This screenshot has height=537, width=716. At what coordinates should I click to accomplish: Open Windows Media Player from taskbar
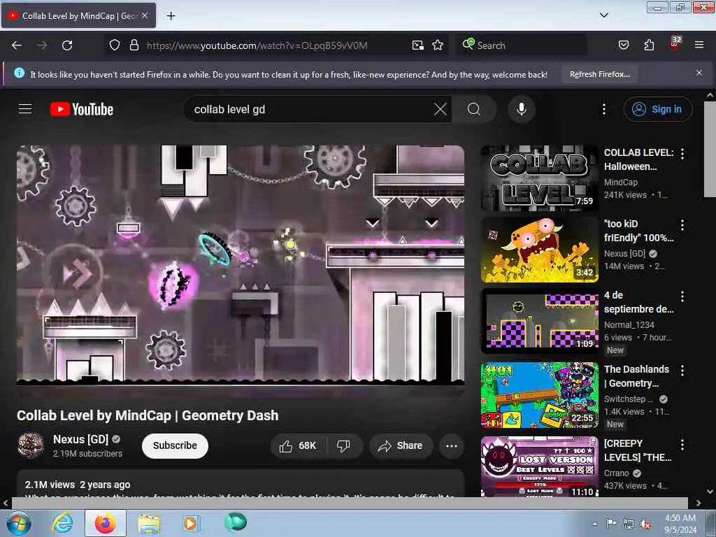[x=190, y=523]
